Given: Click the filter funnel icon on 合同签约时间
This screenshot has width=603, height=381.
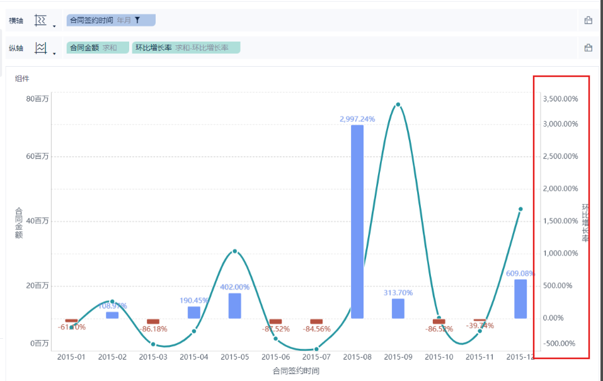Looking at the screenshot, I should pyautogui.click(x=137, y=20).
